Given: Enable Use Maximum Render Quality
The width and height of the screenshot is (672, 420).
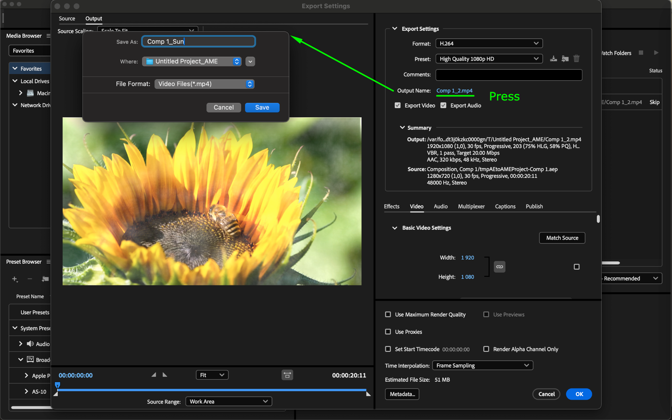Looking at the screenshot, I should point(388,315).
